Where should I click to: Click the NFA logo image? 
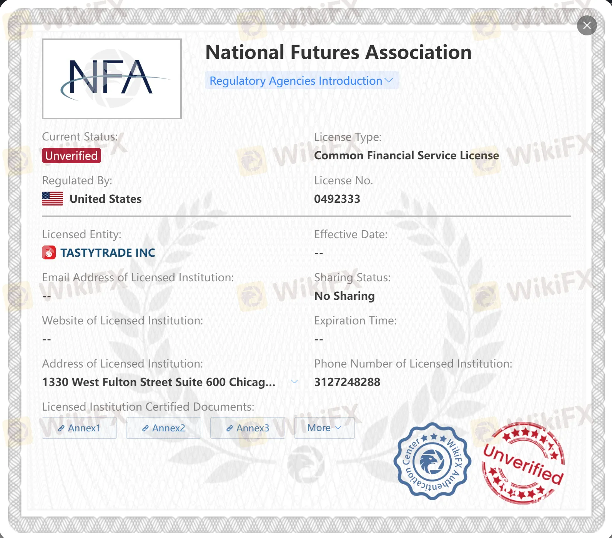112,79
